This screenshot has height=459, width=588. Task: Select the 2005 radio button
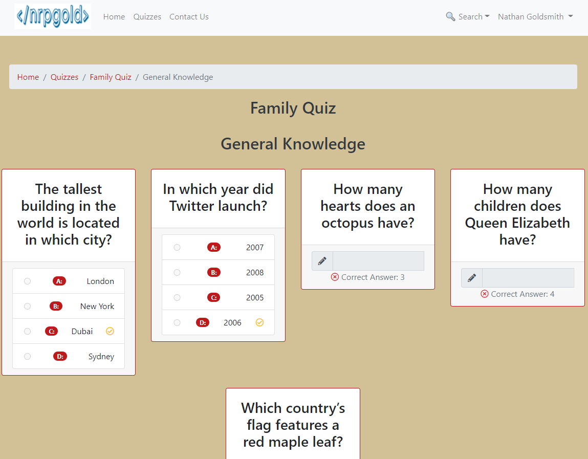click(177, 298)
